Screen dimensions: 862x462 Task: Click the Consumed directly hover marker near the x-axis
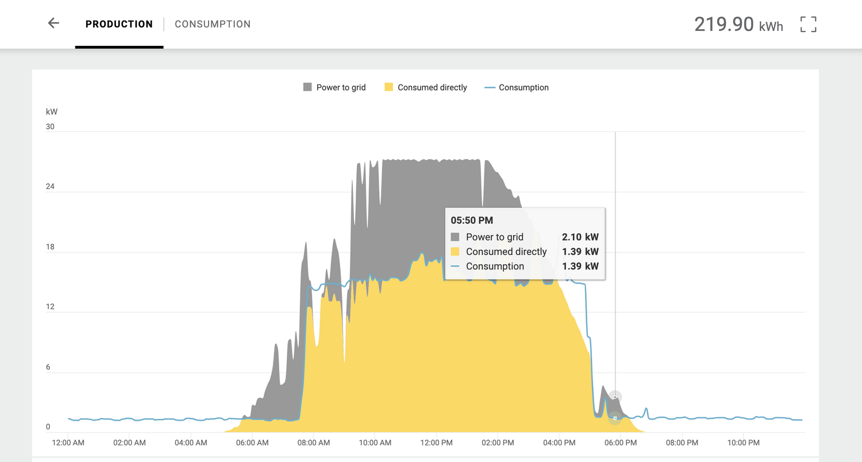615,418
